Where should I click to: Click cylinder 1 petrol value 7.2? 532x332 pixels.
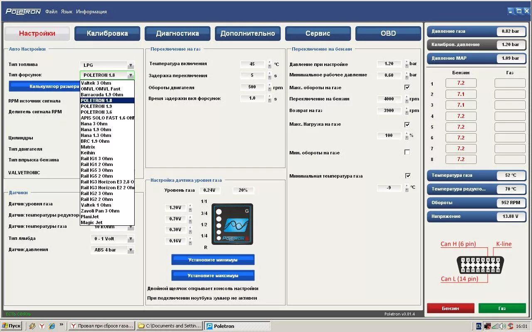pos(461,83)
